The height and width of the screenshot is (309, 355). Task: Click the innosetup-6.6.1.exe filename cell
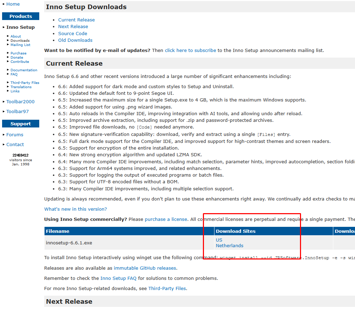(129, 243)
